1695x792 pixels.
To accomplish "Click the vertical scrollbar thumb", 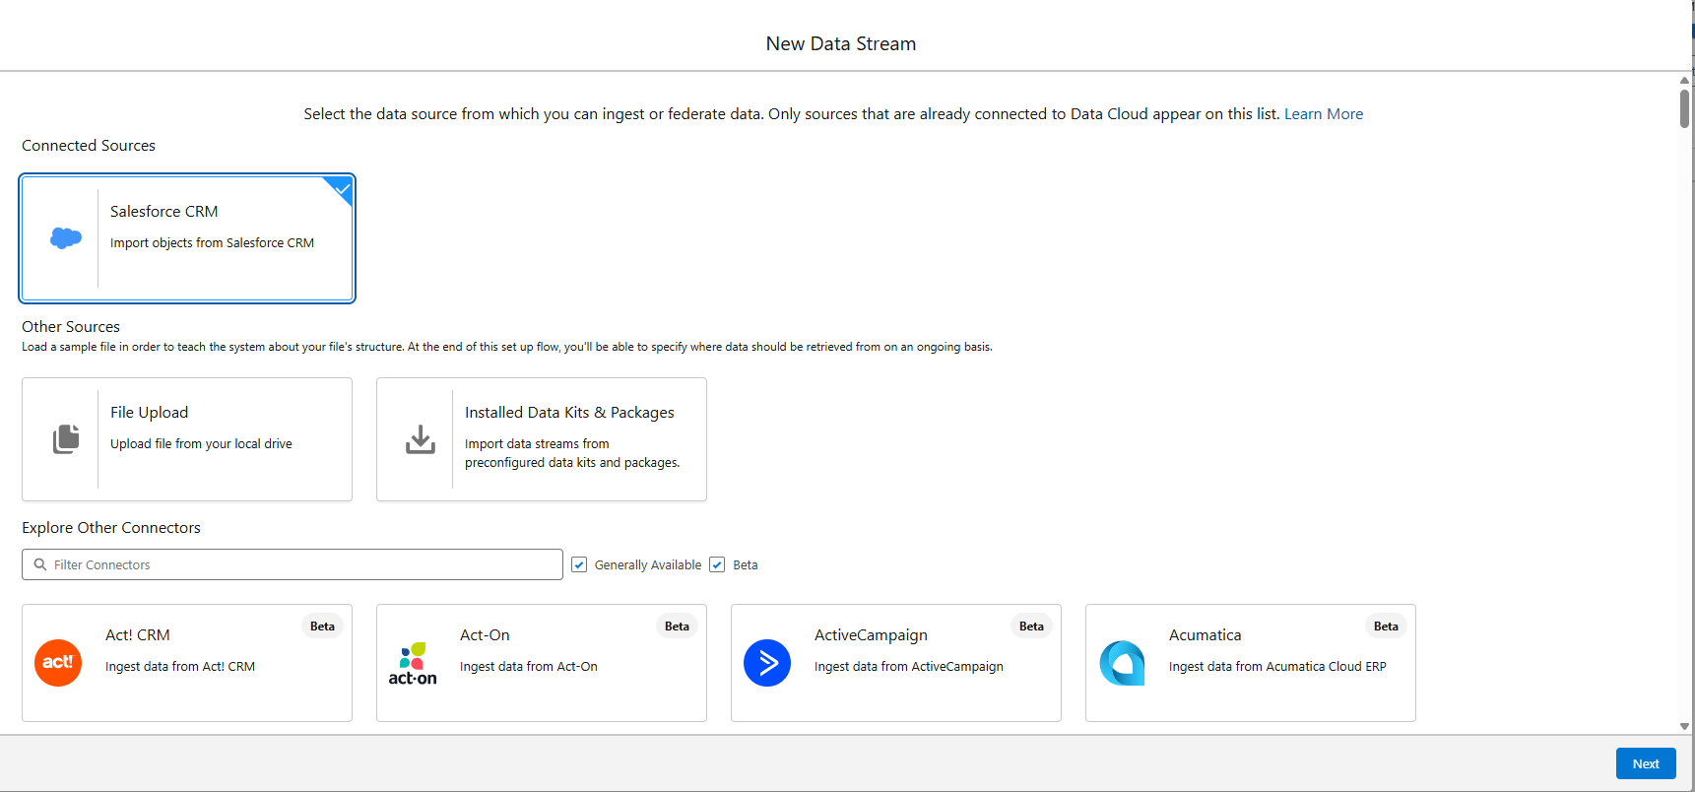I will [x=1684, y=107].
